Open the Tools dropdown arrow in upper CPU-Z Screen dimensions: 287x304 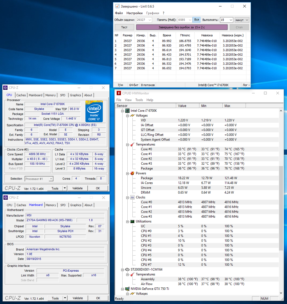tap(65, 188)
